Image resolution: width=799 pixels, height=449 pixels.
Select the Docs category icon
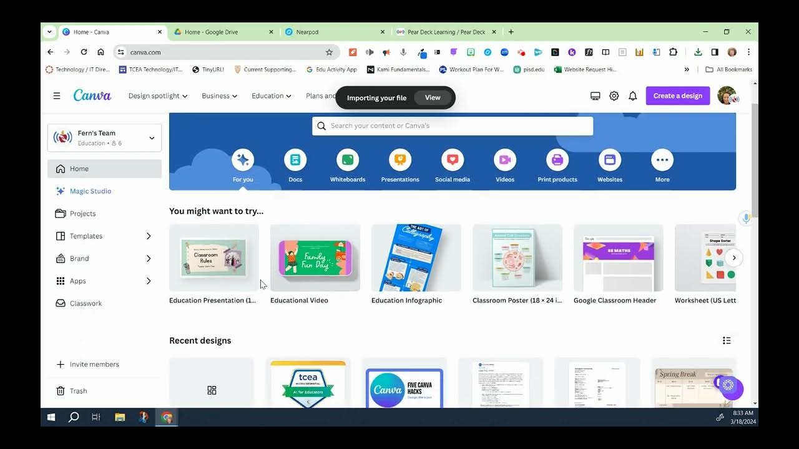pos(295,160)
